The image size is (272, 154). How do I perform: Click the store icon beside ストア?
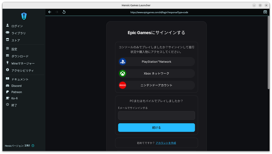pos(7,39)
